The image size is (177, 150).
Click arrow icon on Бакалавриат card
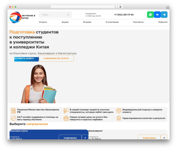164,137
